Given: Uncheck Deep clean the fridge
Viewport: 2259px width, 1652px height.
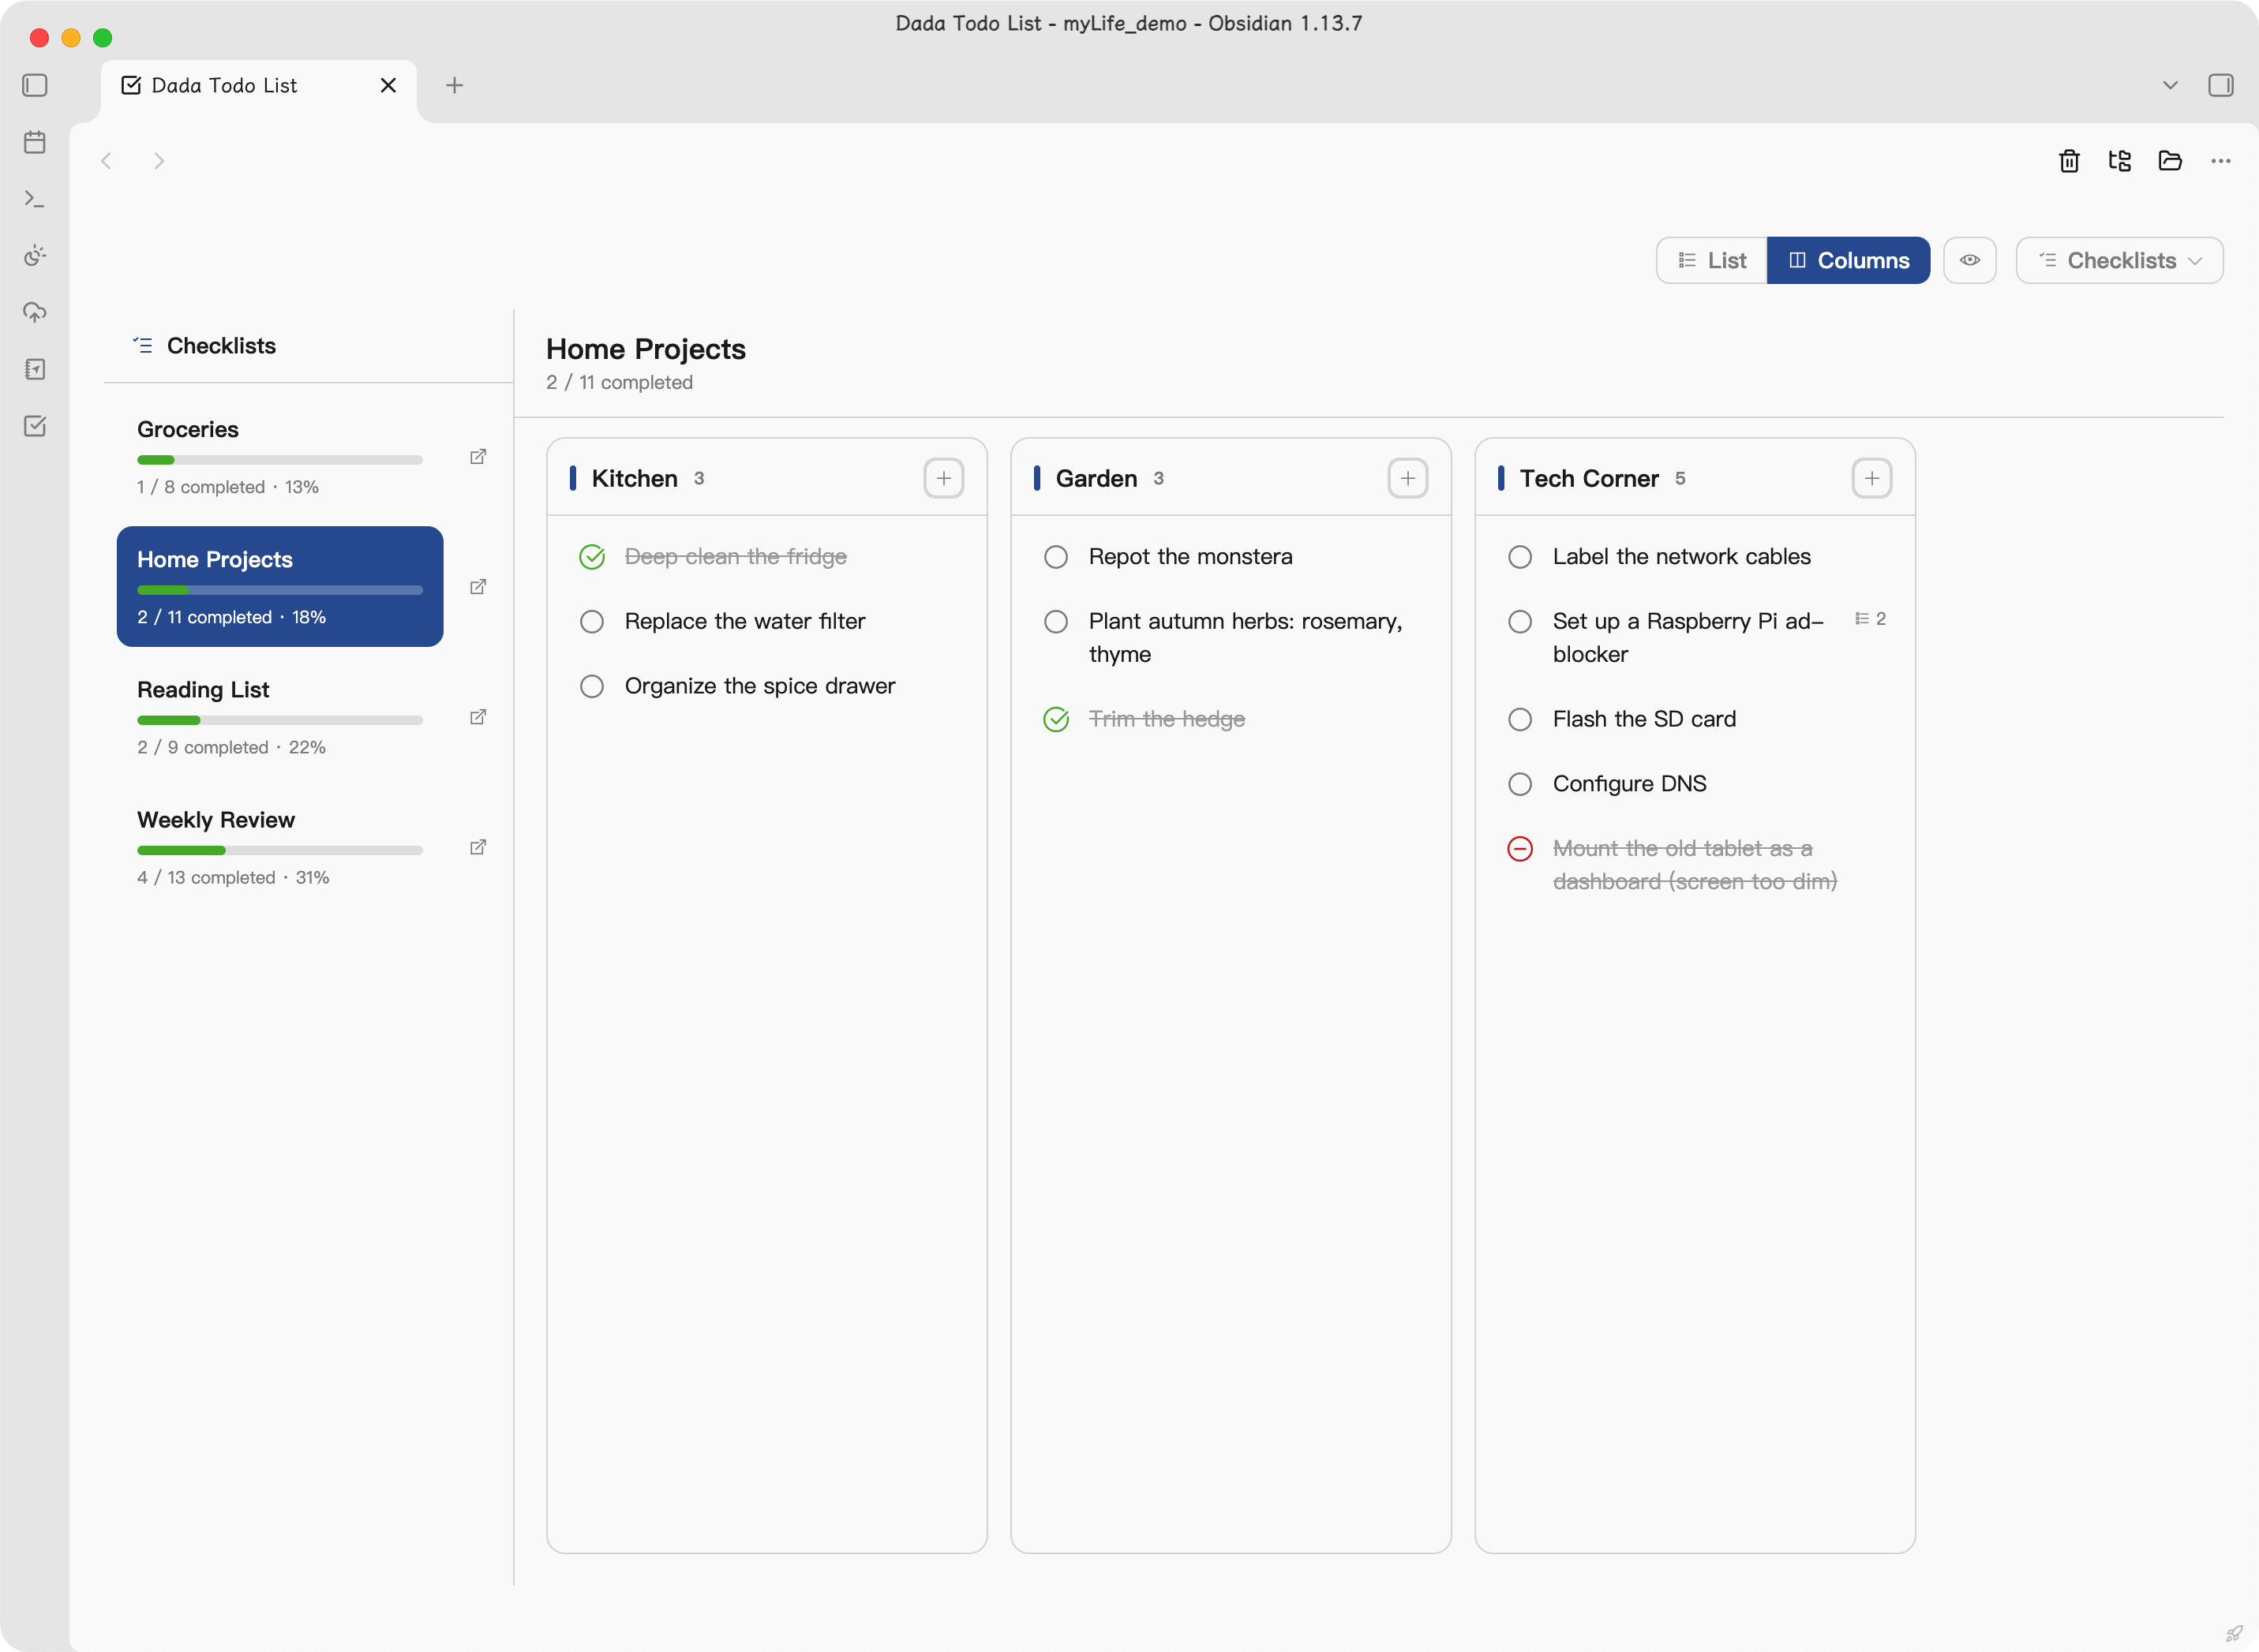Looking at the screenshot, I should [592, 557].
